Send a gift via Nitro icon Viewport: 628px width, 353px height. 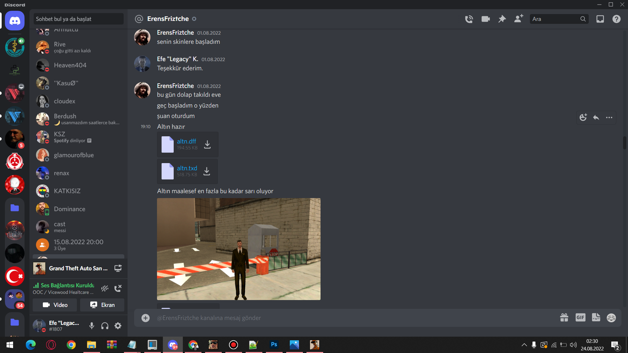564,317
